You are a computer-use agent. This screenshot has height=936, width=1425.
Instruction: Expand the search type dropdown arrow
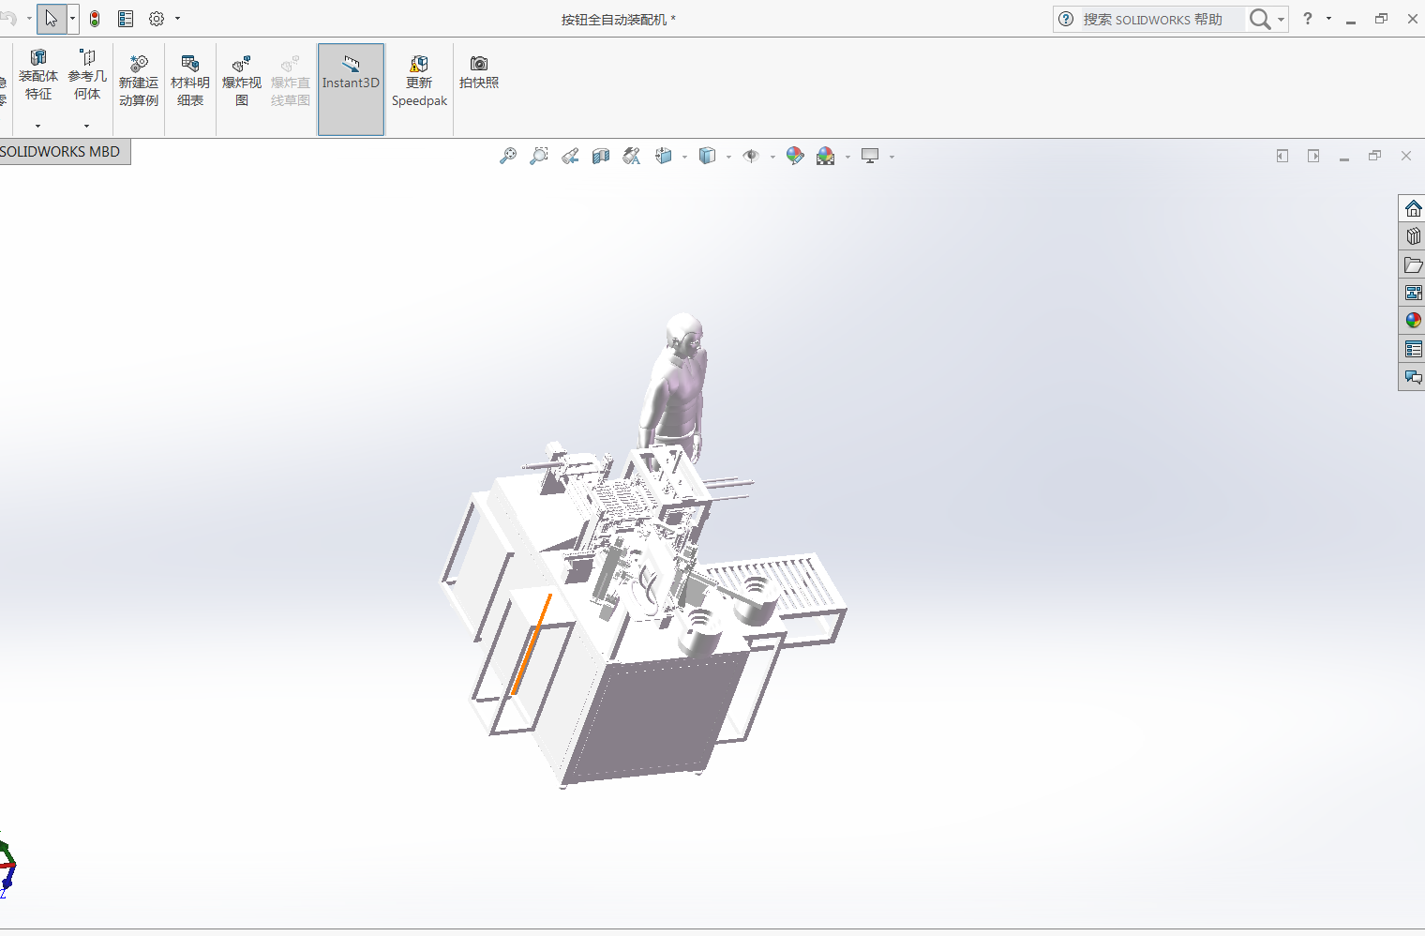1281,19
